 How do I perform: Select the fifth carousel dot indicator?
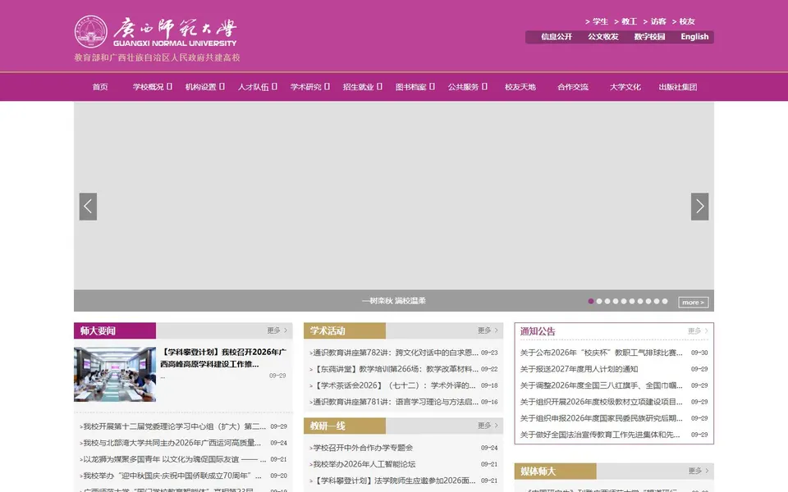[x=624, y=301]
